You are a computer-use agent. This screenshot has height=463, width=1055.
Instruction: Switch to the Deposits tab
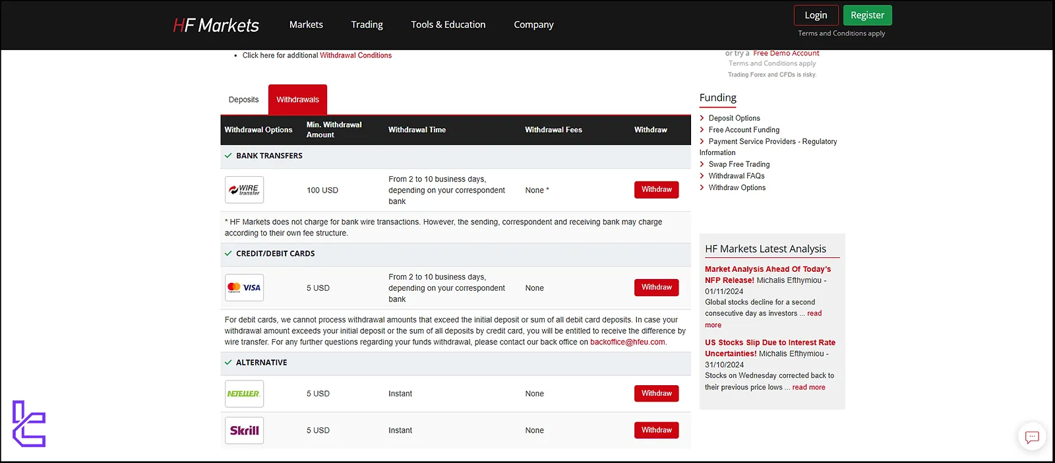click(243, 100)
